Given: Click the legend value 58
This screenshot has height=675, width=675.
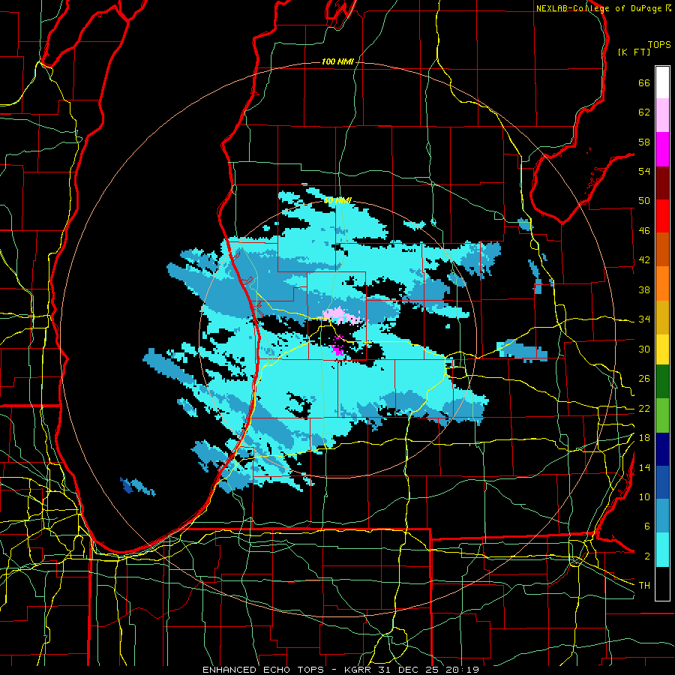Looking at the screenshot, I should click(644, 142).
